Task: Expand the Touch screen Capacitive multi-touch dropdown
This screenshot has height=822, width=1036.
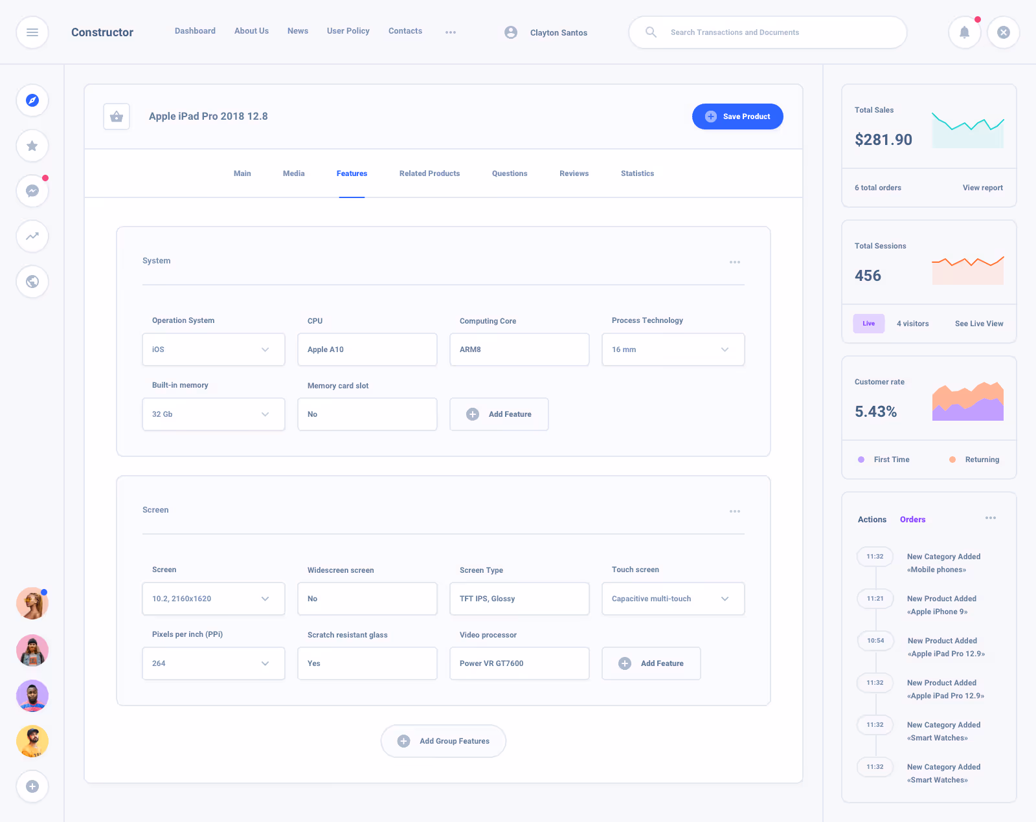Action: (673, 599)
